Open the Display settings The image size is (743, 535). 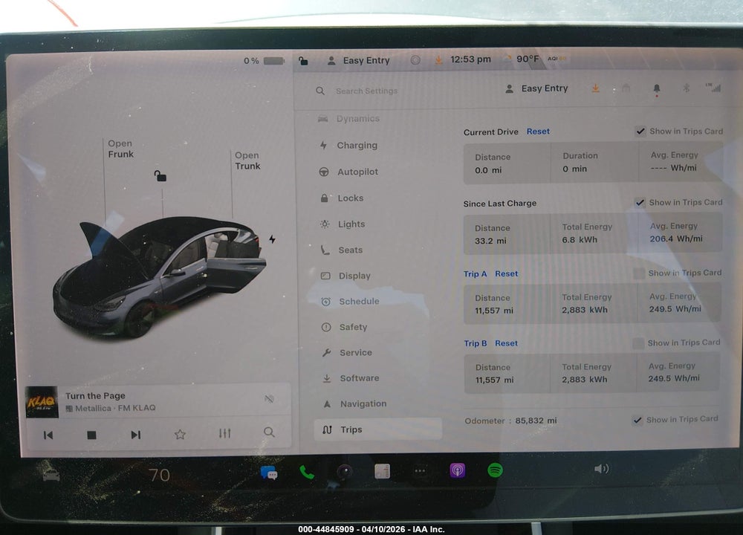(x=346, y=276)
